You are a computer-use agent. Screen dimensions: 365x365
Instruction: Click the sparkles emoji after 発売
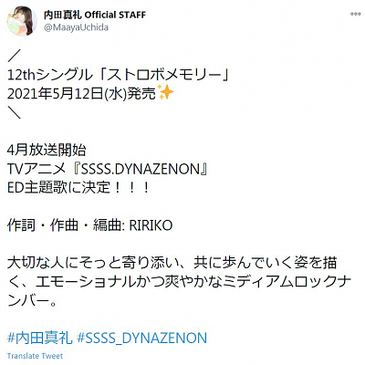[x=166, y=93]
